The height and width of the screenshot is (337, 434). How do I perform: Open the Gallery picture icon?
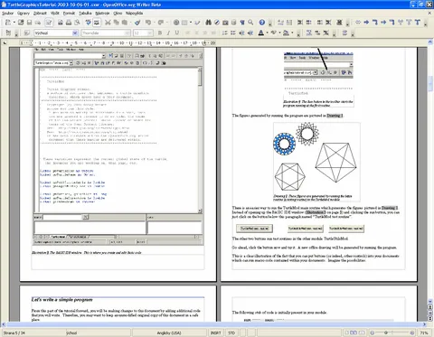[225, 23]
